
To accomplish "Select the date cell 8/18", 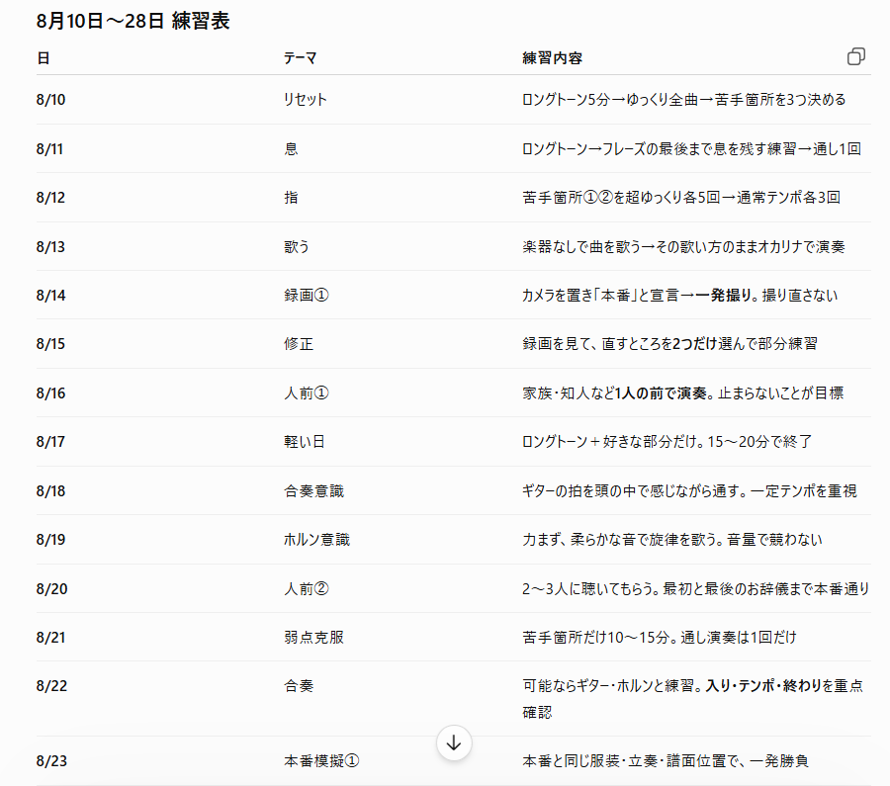I will [50, 491].
